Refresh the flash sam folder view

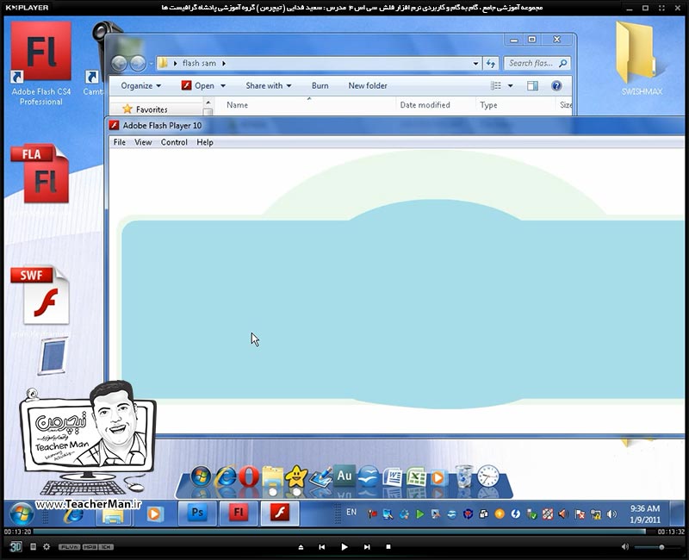(491, 63)
